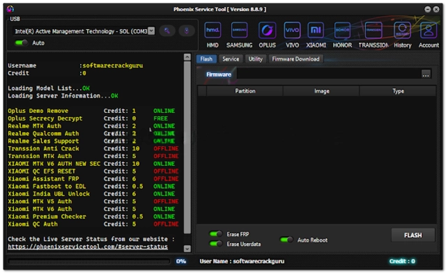Expand the USB COM port dropdown

coord(152,31)
